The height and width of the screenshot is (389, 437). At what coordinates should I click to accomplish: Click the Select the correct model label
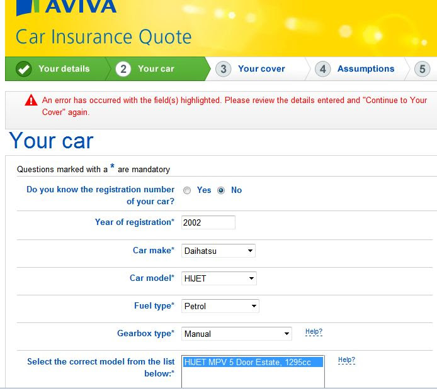pos(101,367)
